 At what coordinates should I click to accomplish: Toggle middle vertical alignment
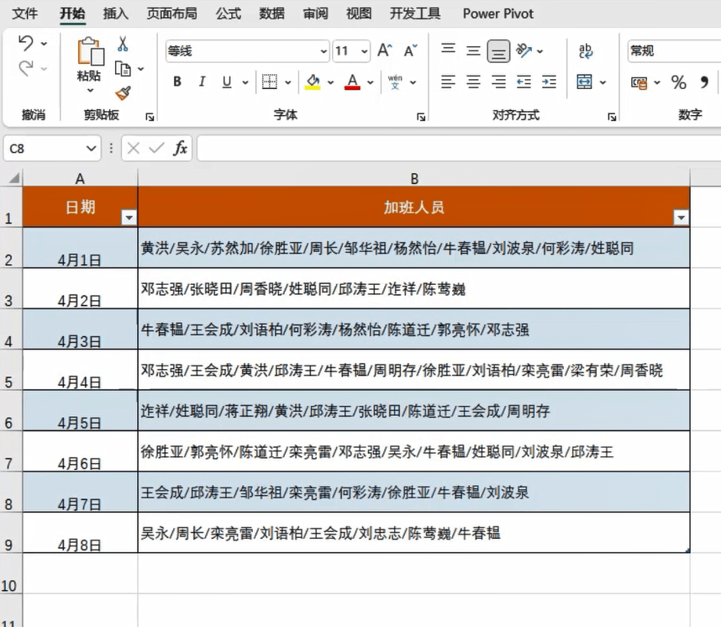474,51
